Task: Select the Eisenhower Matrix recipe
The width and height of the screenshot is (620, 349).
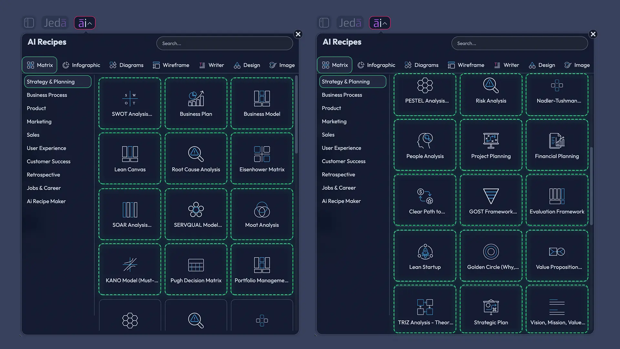Action: tap(262, 159)
